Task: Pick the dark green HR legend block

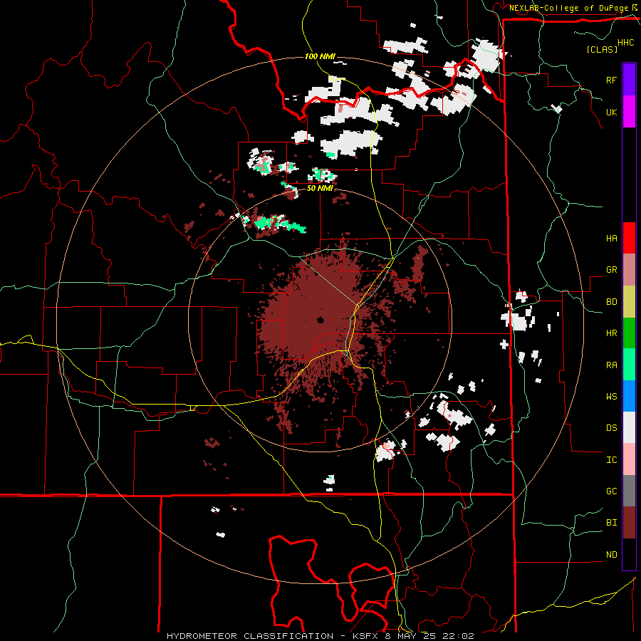Action: [629, 333]
